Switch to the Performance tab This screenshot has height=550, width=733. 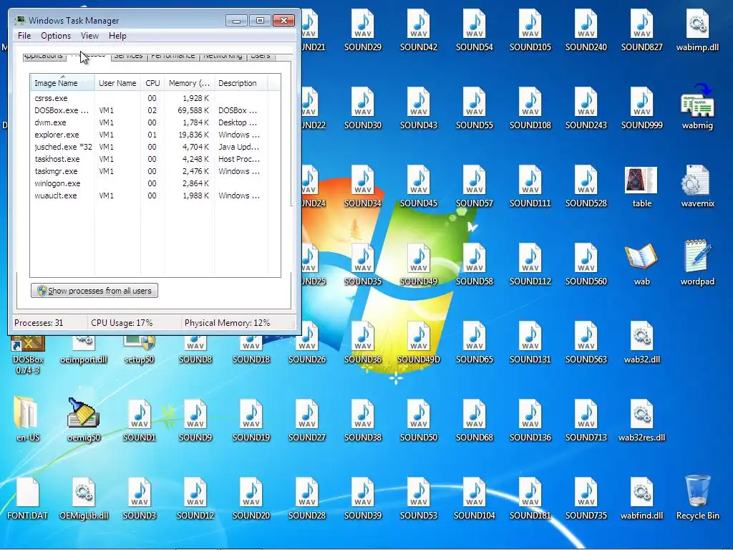pyautogui.click(x=173, y=56)
